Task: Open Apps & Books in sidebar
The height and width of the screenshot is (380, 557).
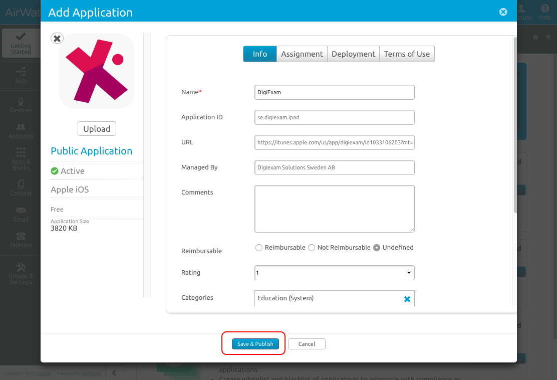Action: point(21,159)
